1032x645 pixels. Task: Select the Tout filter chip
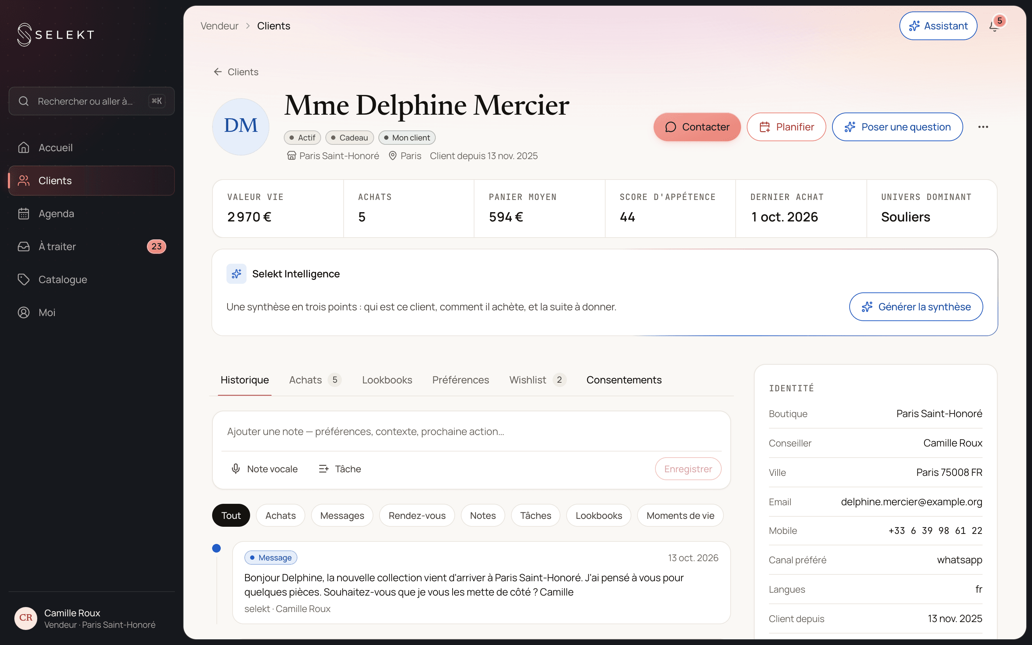(231, 515)
